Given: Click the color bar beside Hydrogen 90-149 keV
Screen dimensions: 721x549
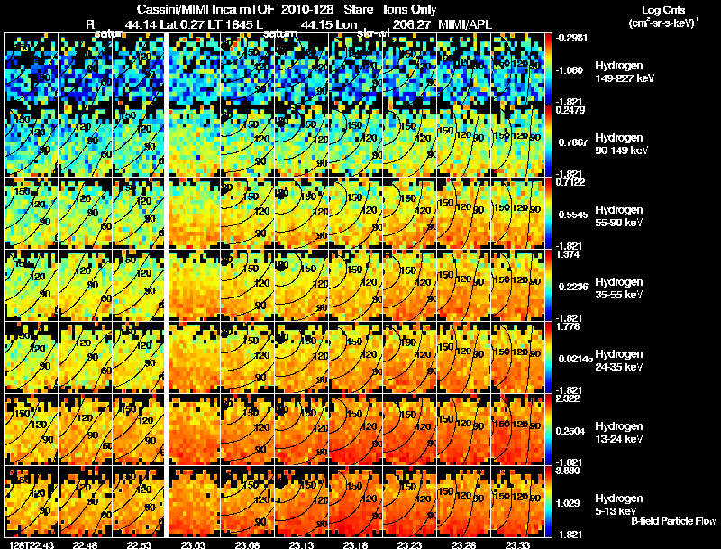Looking at the screenshot, I should [x=549, y=142].
